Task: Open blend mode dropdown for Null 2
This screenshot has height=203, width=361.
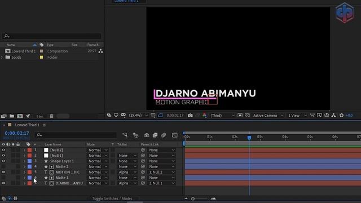Action: pyautogui.click(x=98, y=150)
